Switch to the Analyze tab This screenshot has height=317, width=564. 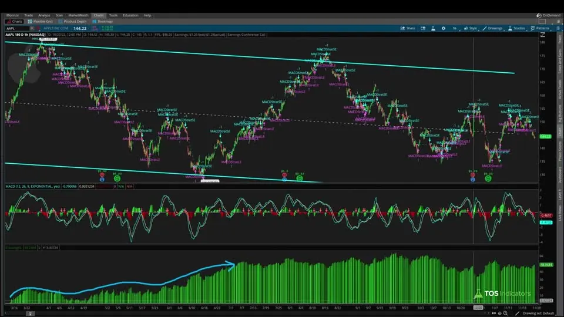[x=44, y=15]
